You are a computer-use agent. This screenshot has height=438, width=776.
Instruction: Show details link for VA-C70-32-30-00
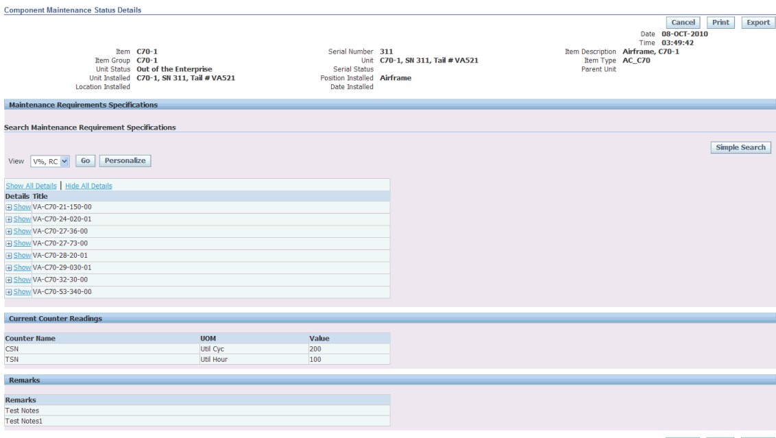coord(22,280)
